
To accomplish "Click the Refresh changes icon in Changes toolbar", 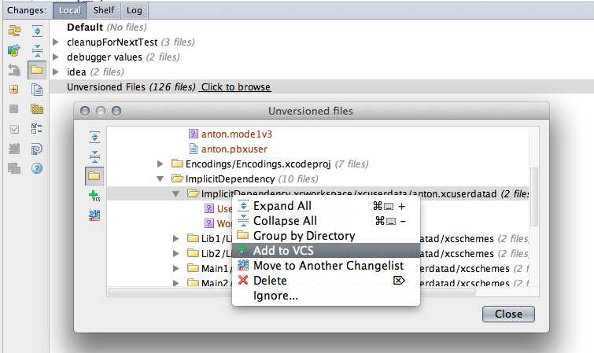I will click(14, 31).
